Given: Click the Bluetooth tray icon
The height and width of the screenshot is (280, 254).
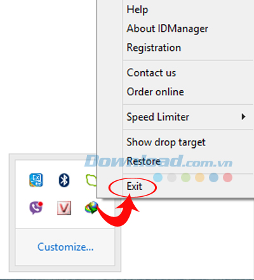Looking at the screenshot, I should pyautogui.click(x=64, y=180).
